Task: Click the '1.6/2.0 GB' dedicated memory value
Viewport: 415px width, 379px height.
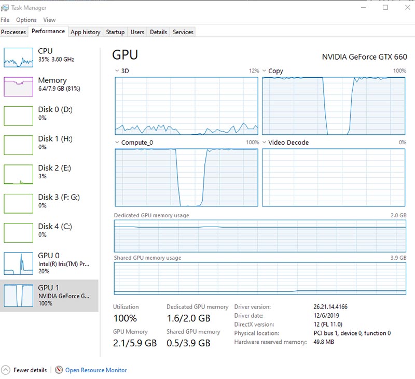Action: tap(188, 318)
